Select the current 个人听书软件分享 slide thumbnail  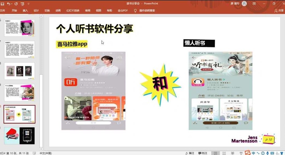19,114
